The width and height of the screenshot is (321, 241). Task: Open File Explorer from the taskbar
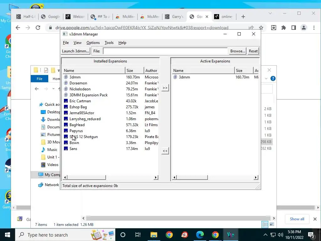pos(154,235)
